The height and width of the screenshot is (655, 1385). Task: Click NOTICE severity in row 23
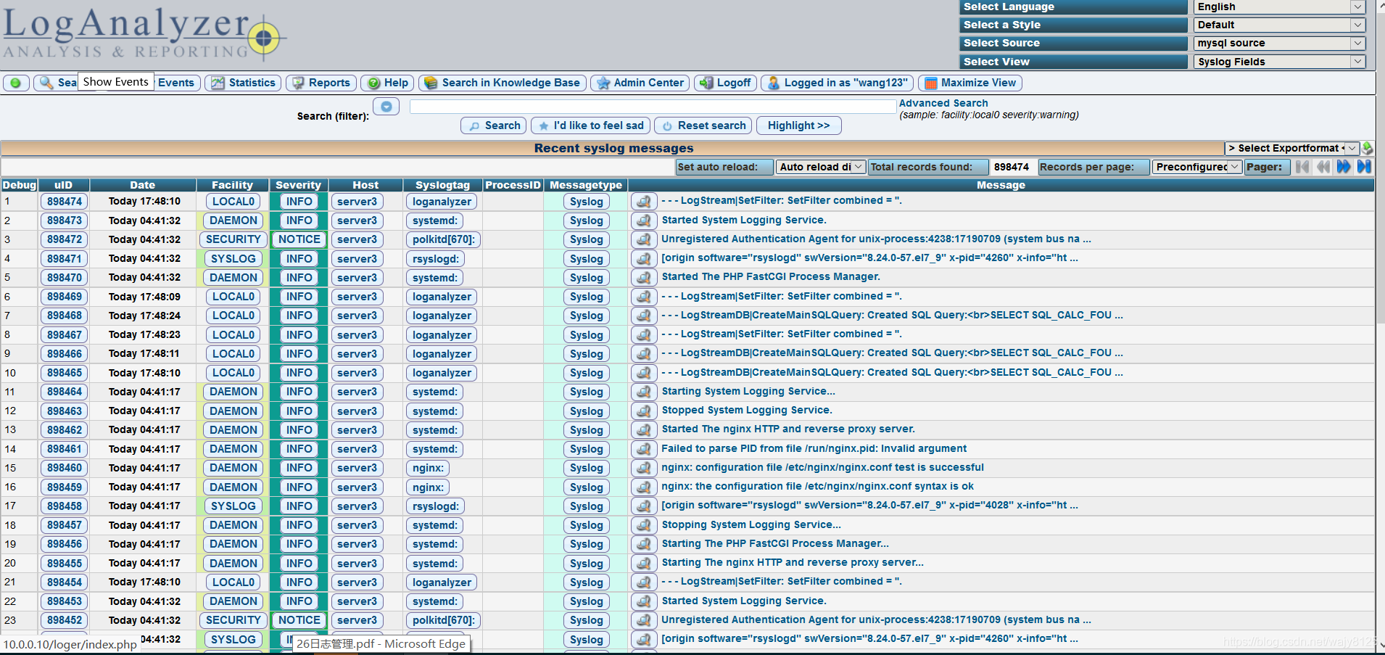[x=299, y=620]
